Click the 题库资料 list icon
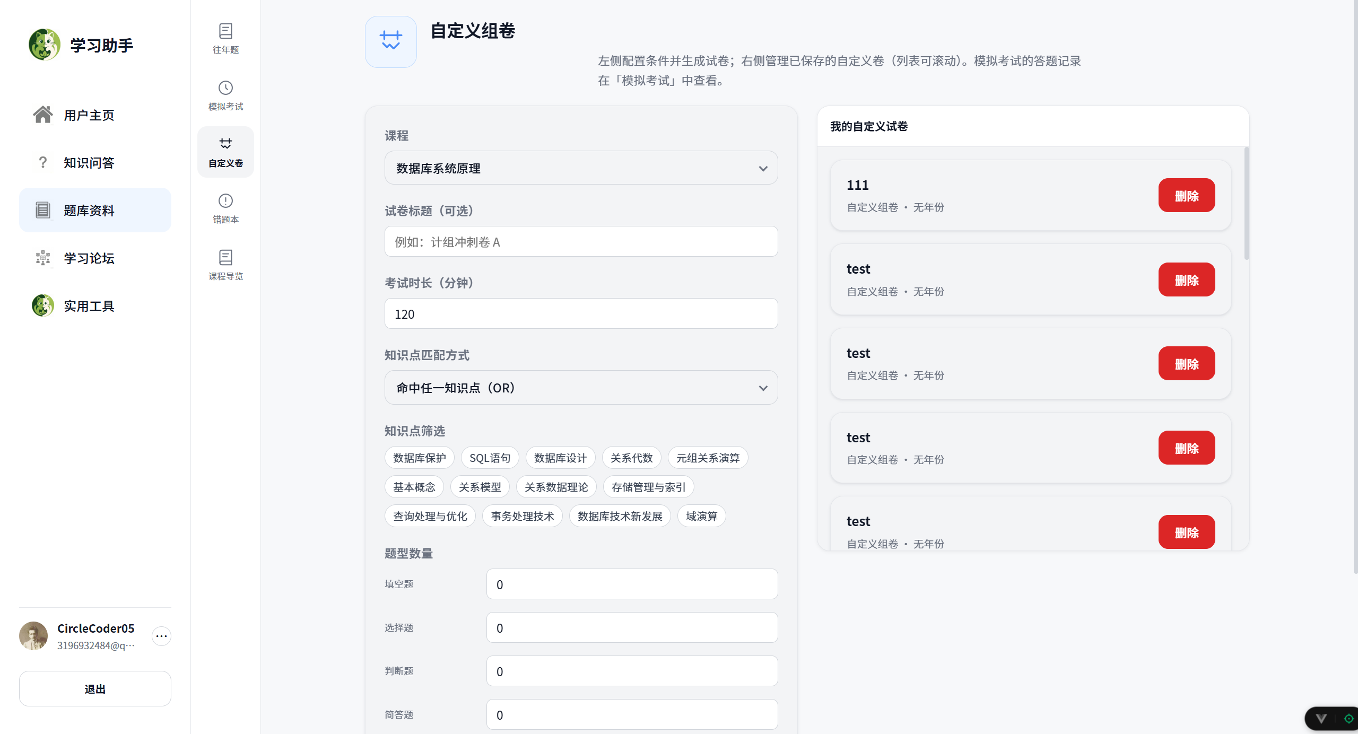Screen dimensions: 1358x734 click(43, 210)
